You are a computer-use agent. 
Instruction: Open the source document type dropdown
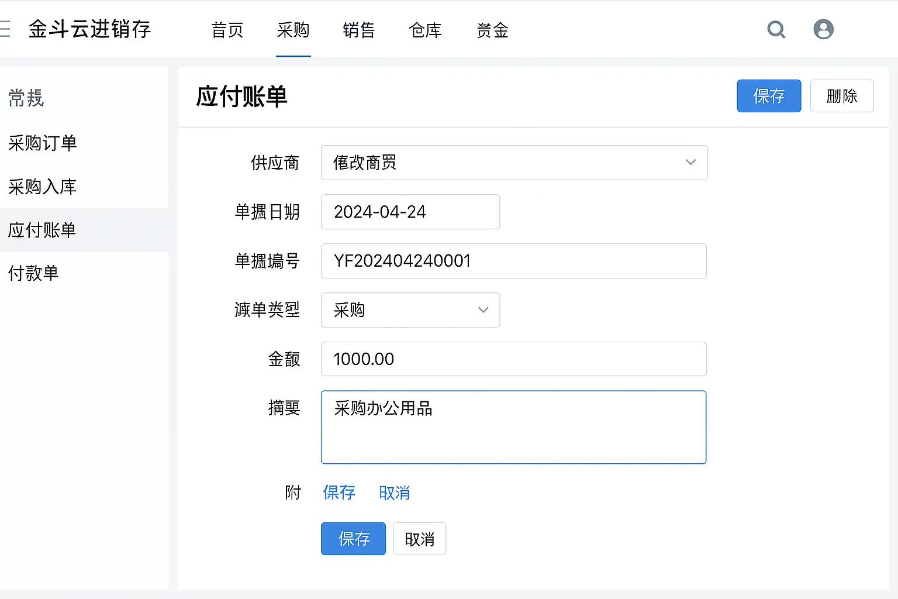[410, 310]
